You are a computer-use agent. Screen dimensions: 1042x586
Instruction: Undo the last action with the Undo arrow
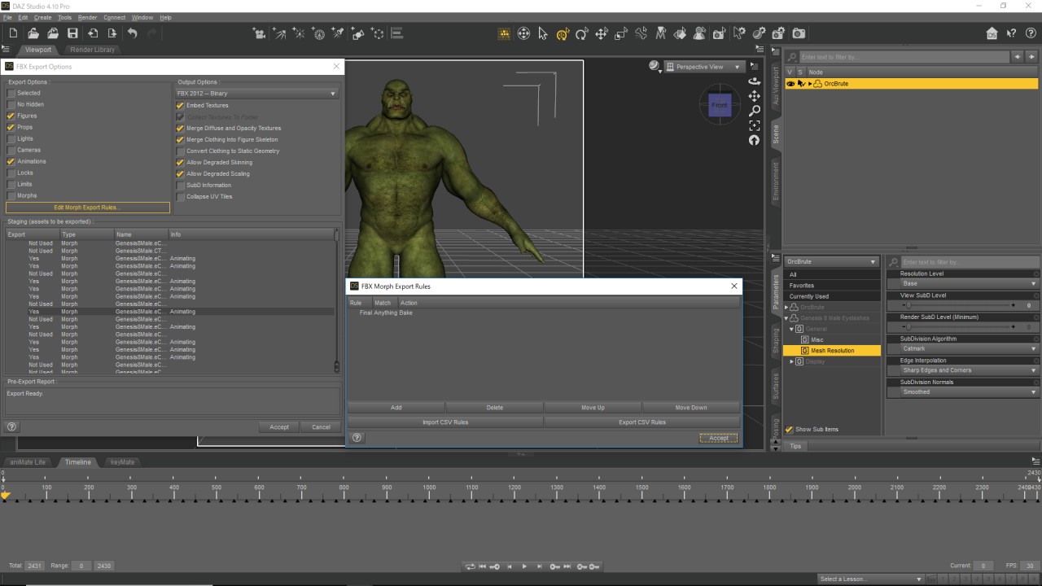(132, 33)
